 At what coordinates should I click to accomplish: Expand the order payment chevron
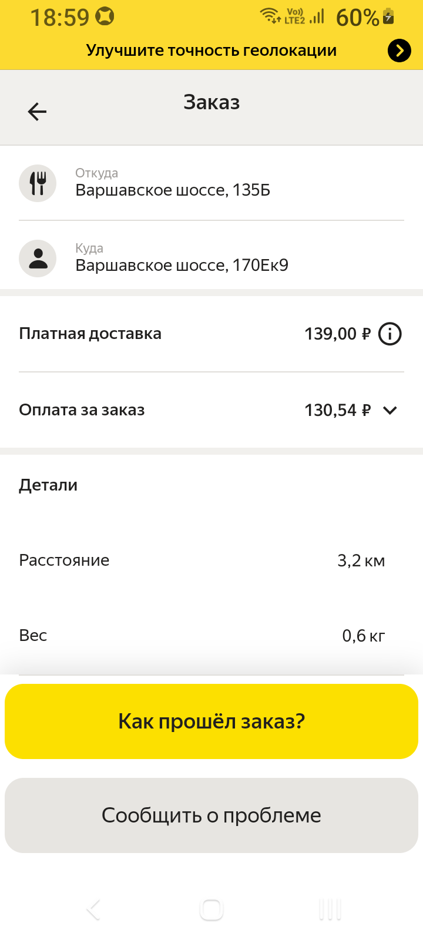390,410
